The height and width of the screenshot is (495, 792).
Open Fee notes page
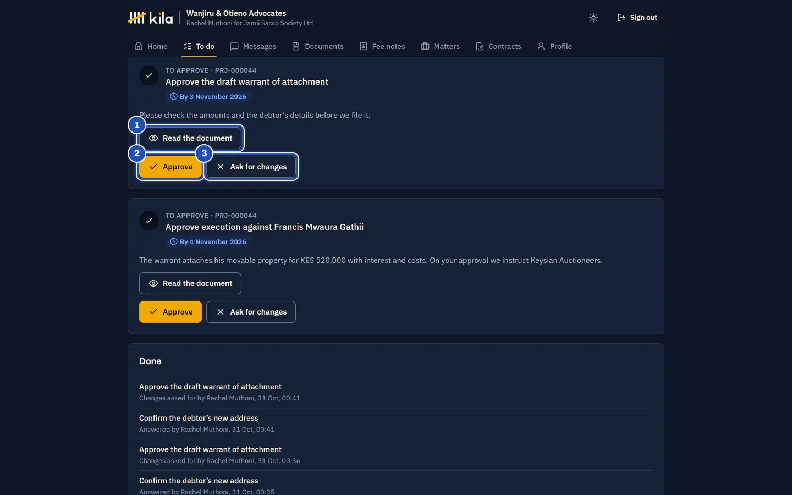pos(382,46)
